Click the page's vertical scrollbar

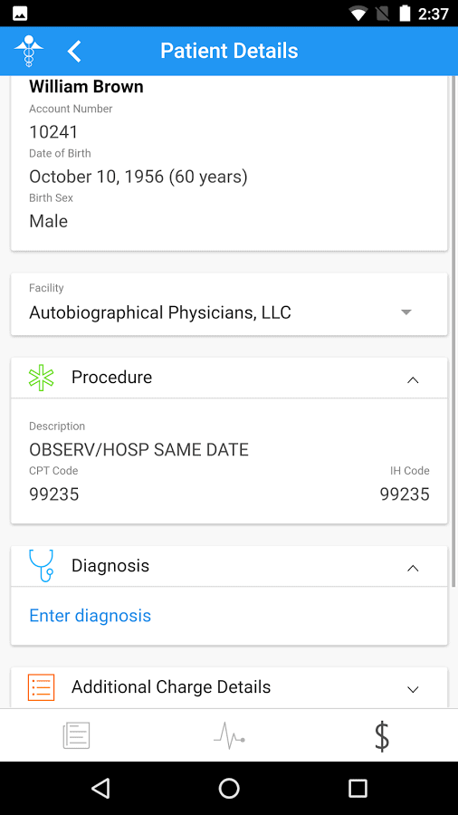pos(453,331)
